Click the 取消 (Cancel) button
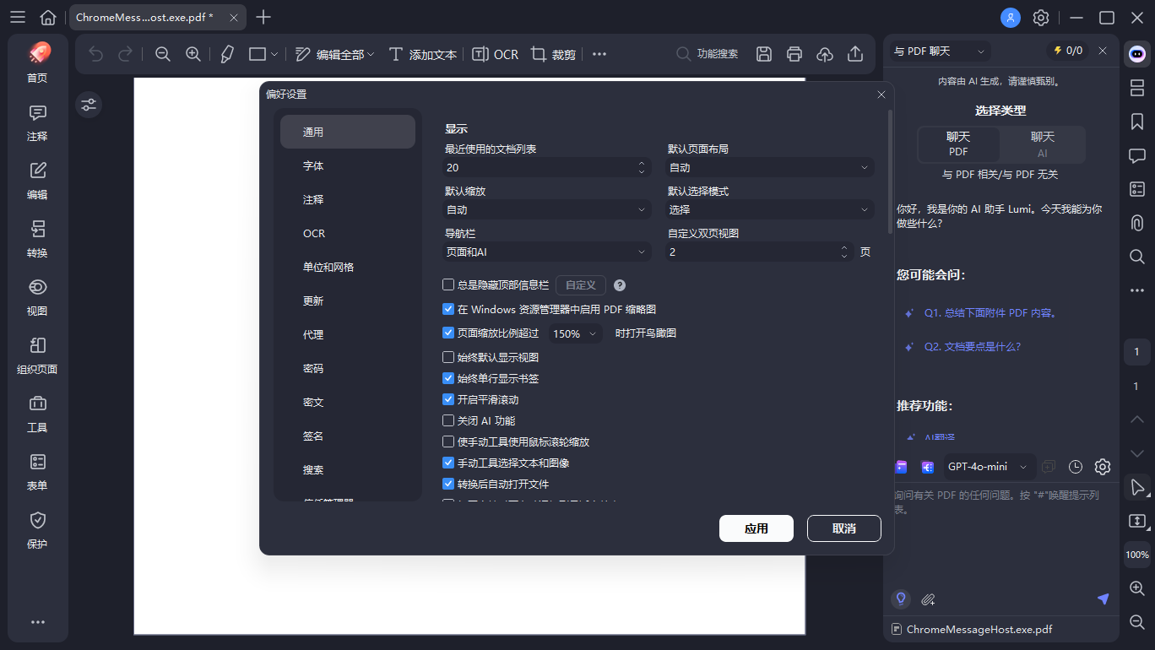The width and height of the screenshot is (1155, 650). point(844,528)
